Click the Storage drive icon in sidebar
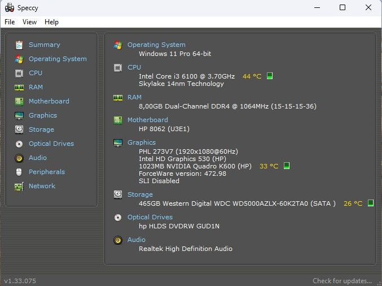 (x=19, y=129)
